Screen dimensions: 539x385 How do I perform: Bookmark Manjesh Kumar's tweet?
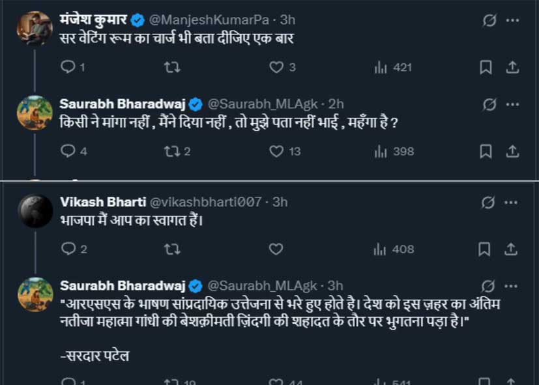(x=486, y=67)
